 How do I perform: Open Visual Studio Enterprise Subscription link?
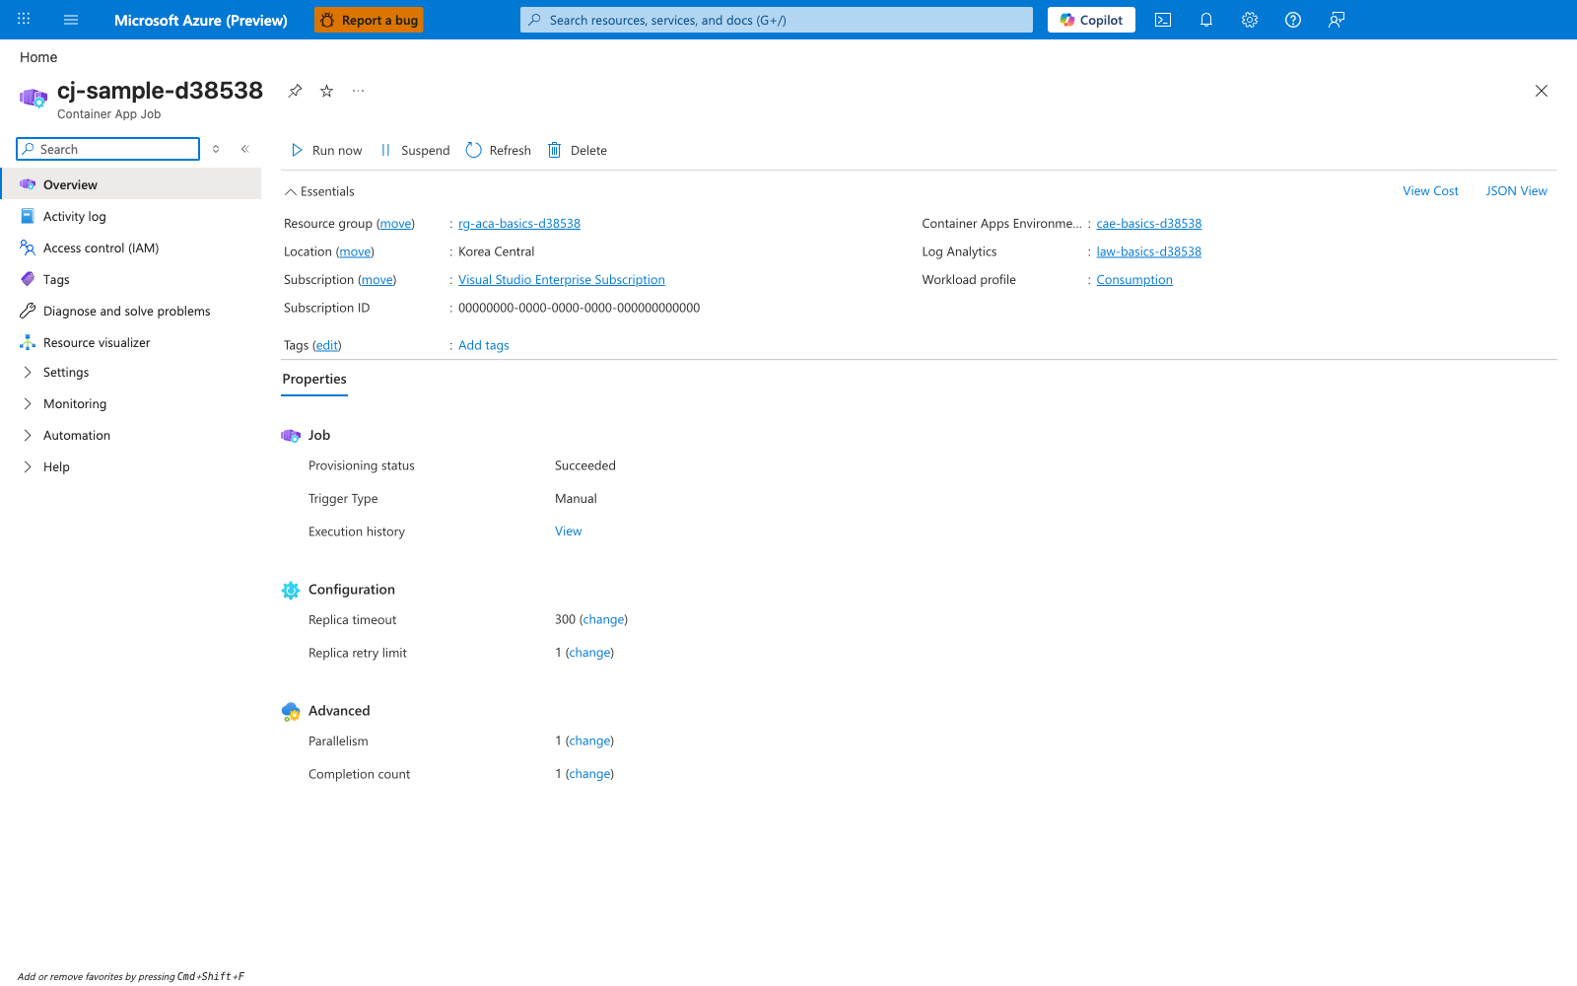click(562, 280)
